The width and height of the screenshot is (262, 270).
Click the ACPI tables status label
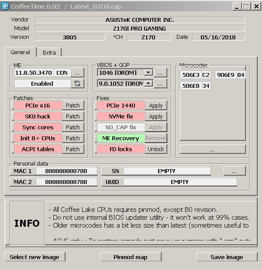(38, 149)
